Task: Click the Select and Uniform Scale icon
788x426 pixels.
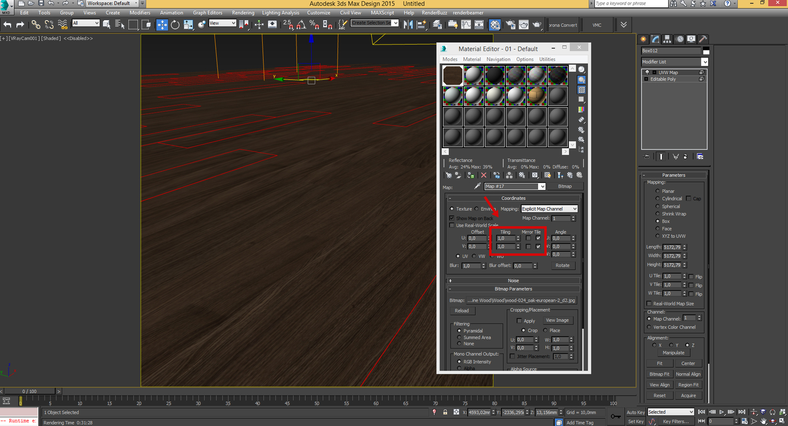Action: [189, 24]
